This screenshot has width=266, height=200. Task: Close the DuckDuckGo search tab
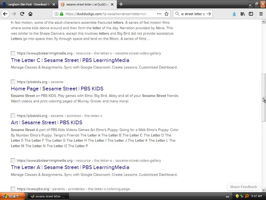pos(112,4)
